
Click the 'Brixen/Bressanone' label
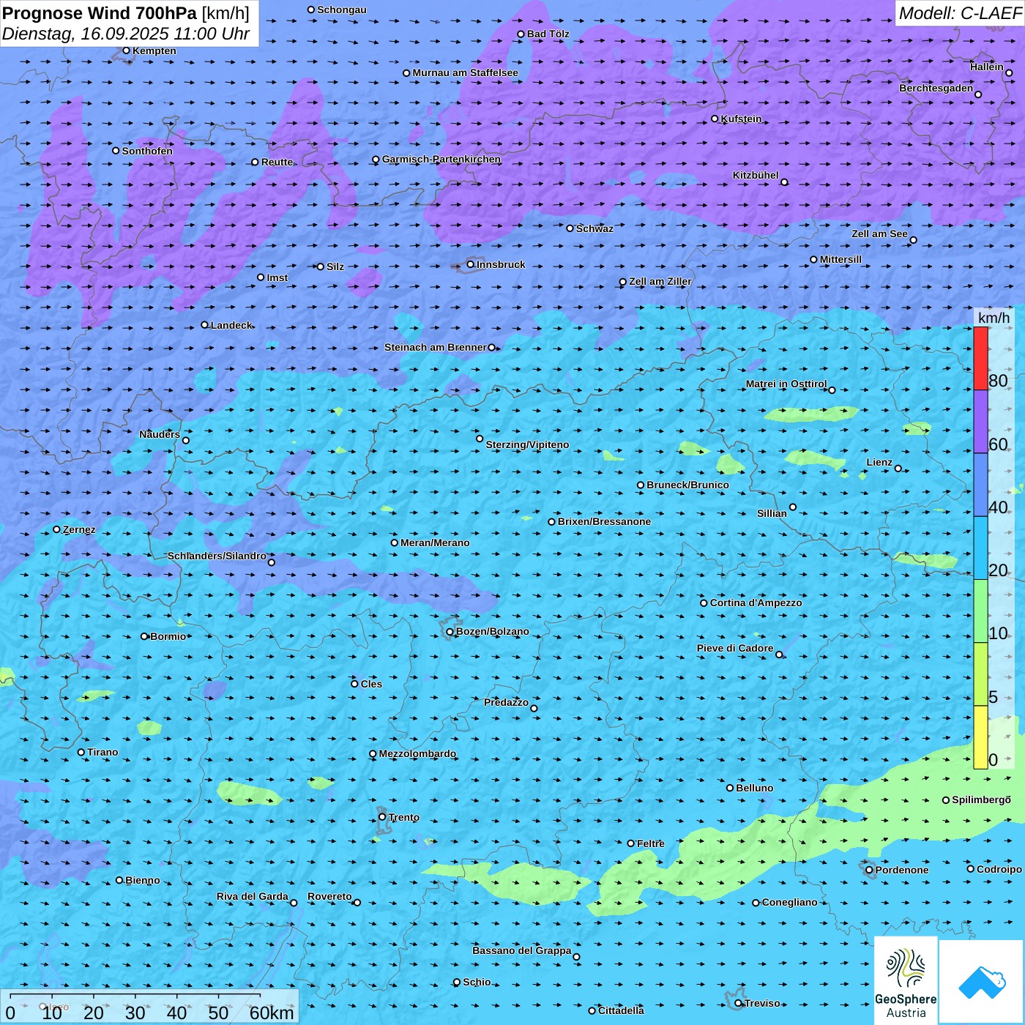click(x=604, y=521)
